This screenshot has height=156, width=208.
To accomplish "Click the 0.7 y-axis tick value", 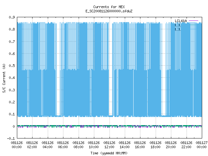I will (12, 42).
